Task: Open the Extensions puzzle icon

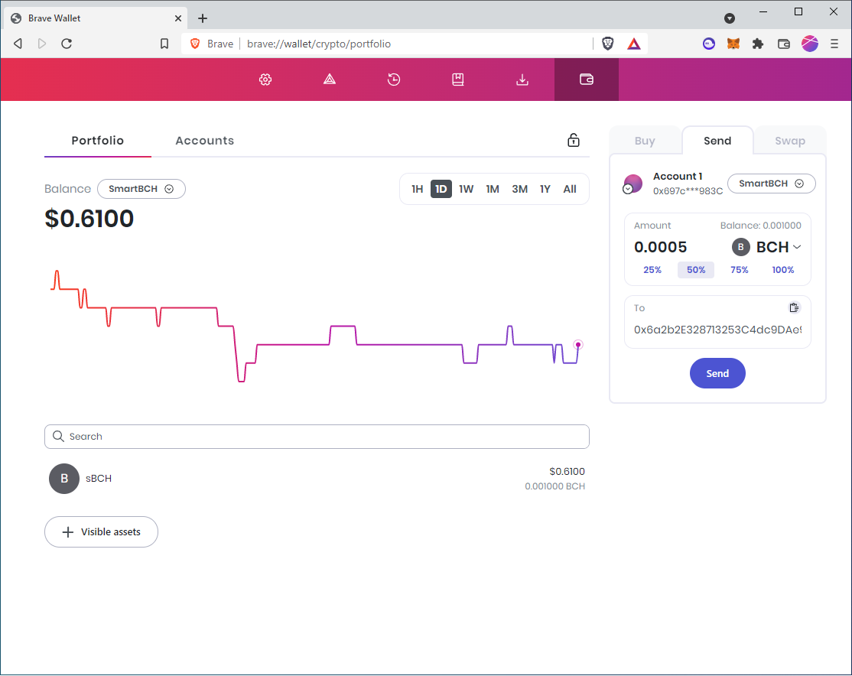Action: [758, 44]
